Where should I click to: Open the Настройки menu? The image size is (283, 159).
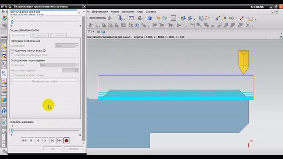coord(128,11)
